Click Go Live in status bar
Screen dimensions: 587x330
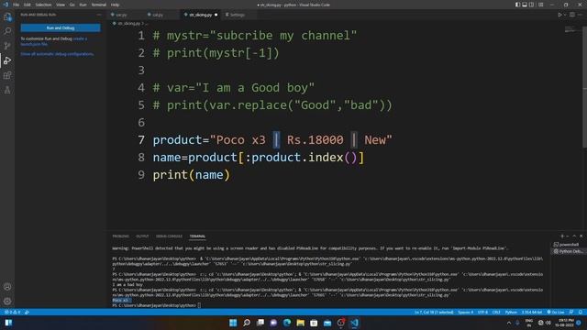coord(556,312)
